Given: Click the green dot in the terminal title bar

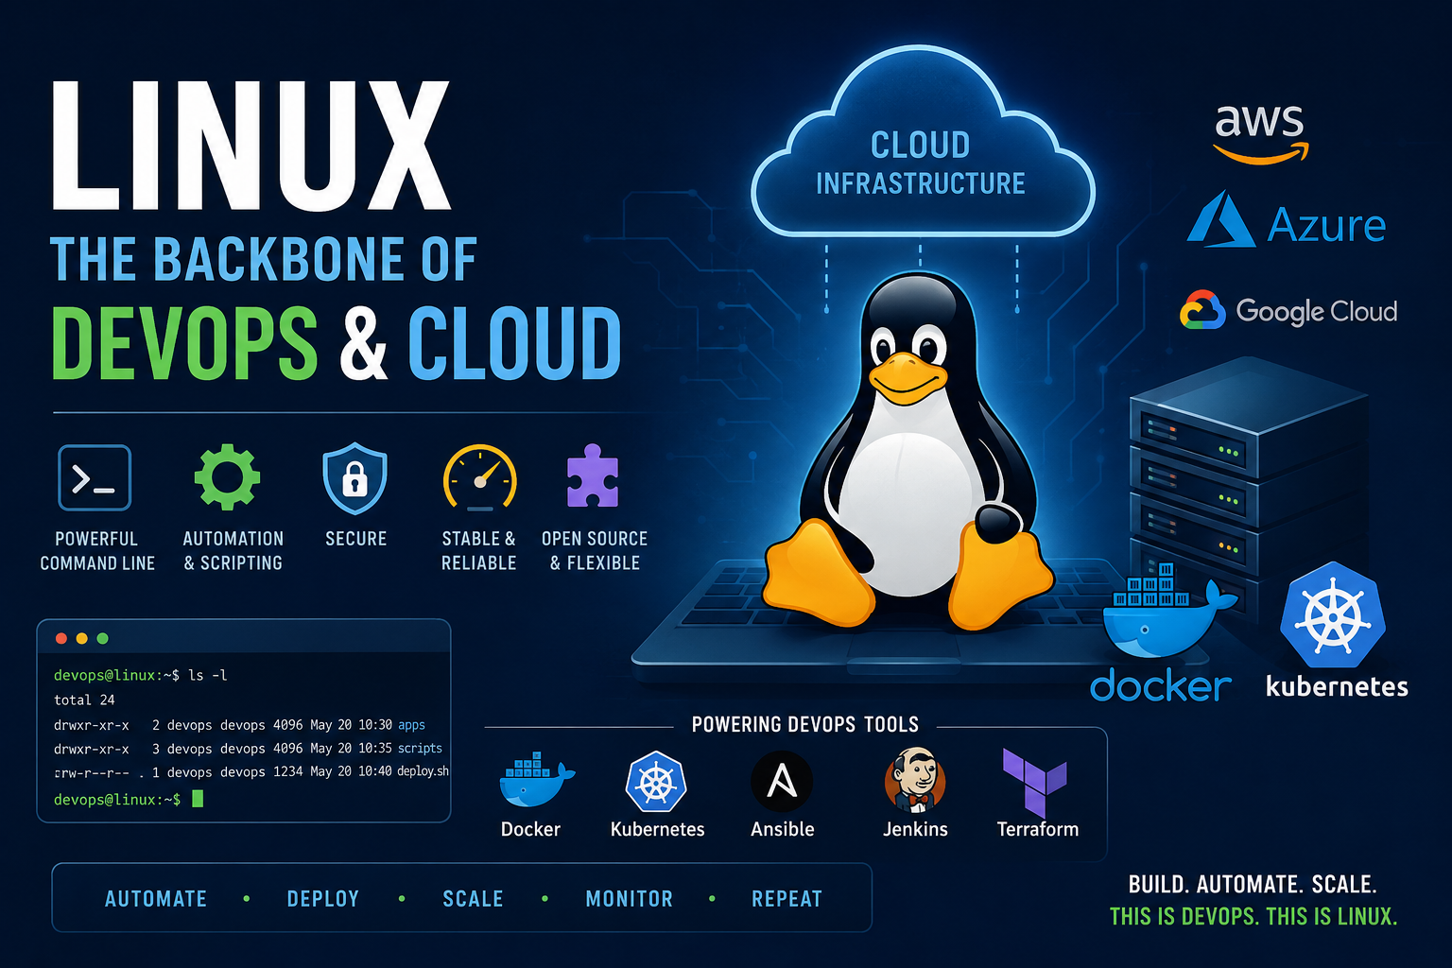Looking at the screenshot, I should (103, 639).
